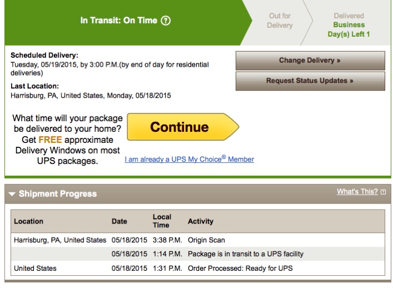
Task: Select the Order Processed: Ready for UPS row
Action: (x=240, y=269)
